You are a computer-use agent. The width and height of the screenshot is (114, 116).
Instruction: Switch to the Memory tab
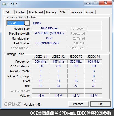pyautogui.click(x=51, y=12)
